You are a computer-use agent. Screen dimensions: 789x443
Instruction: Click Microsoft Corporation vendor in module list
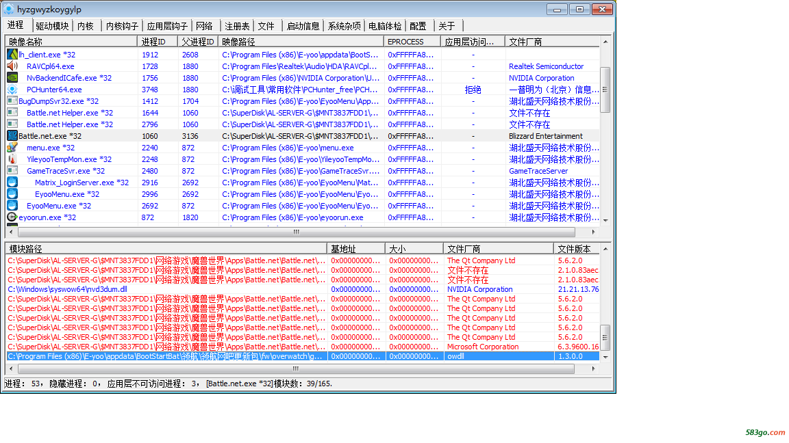pos(483,347)
